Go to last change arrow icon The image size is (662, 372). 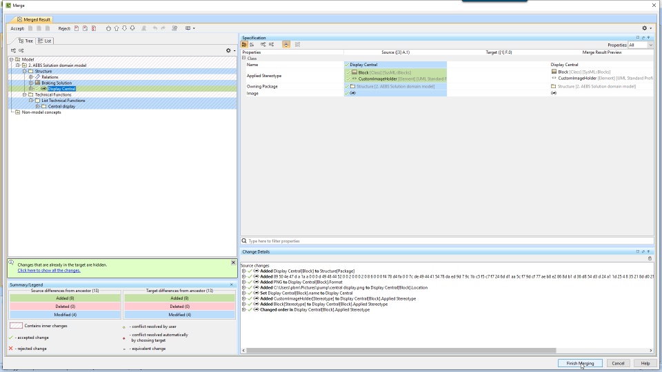click(x=132, y=28)
